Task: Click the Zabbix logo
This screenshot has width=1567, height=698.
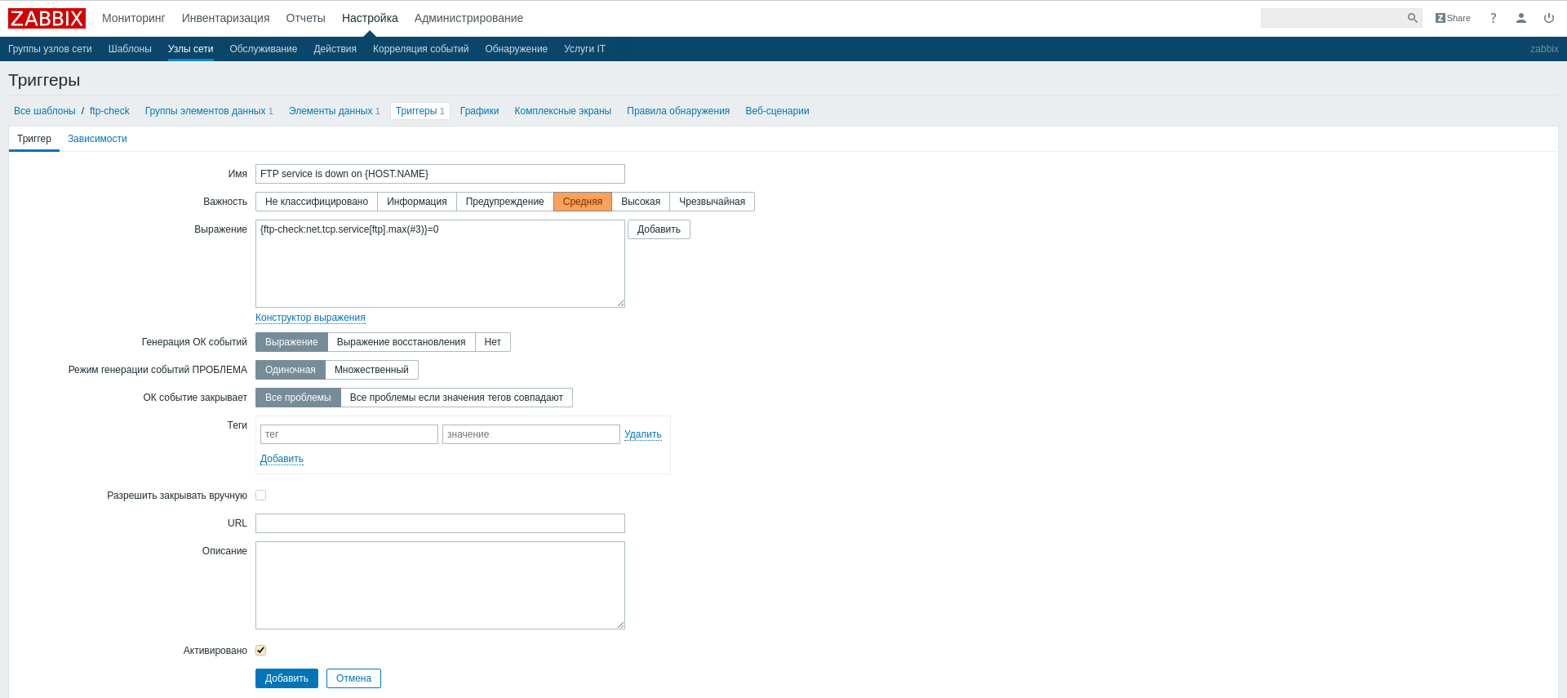Action: point(47,18)
